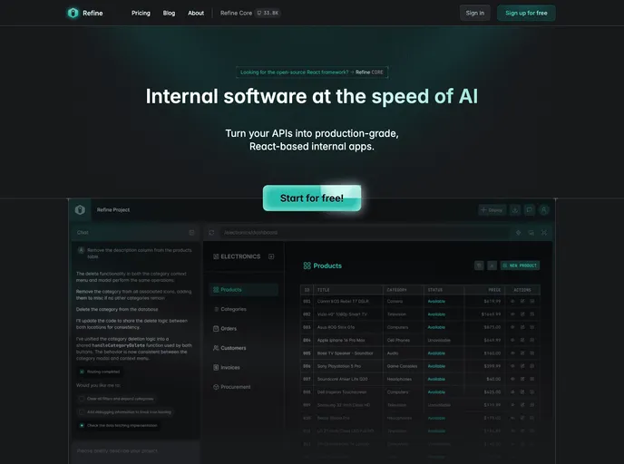The image size is (624, 464).
Task: Click the Deploy button in project toolbar
Action: click(492, 209)
